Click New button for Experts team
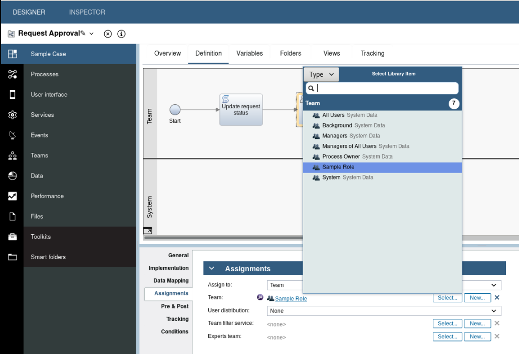519x354 pixels. pyautogui.click(x=477, y=336)
